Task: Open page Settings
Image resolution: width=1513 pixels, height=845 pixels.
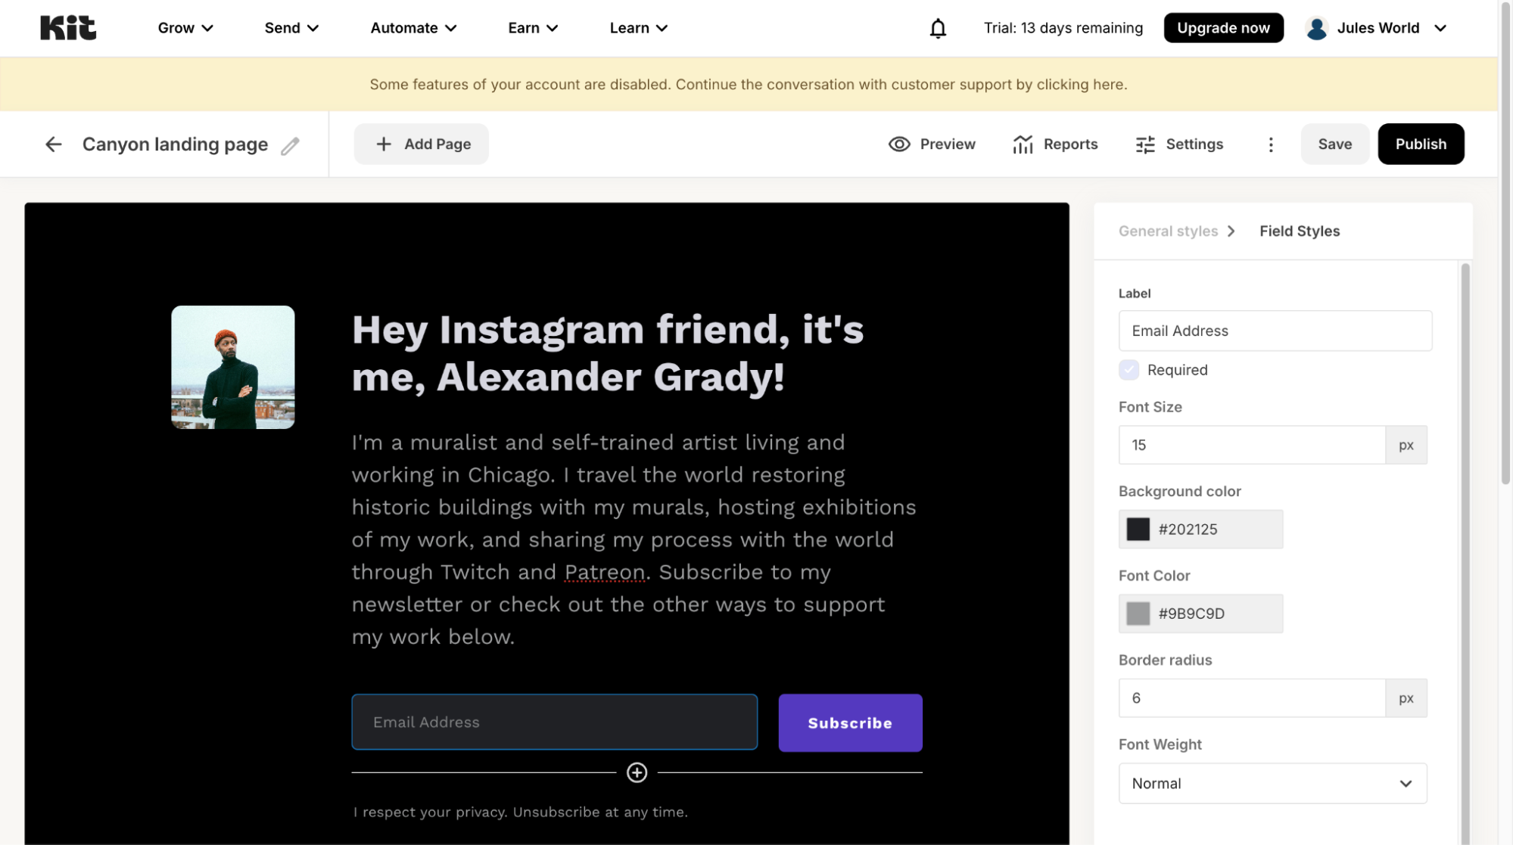Action: pyautogui.click(x=1179, y=144)
